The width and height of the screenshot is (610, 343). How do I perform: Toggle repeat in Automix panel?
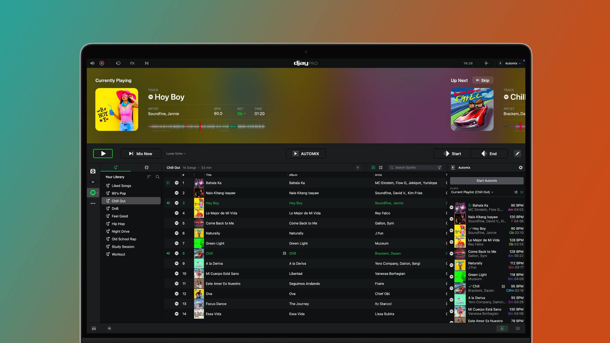(522, 192)
